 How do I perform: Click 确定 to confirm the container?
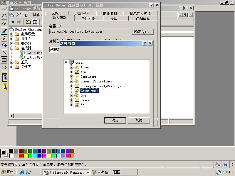115,120
